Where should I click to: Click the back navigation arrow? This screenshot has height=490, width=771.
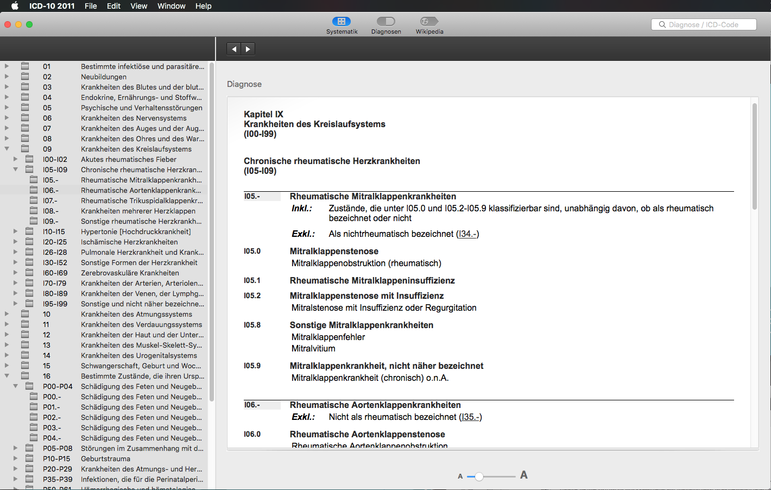pyautogui.click(x=233, y=48)
